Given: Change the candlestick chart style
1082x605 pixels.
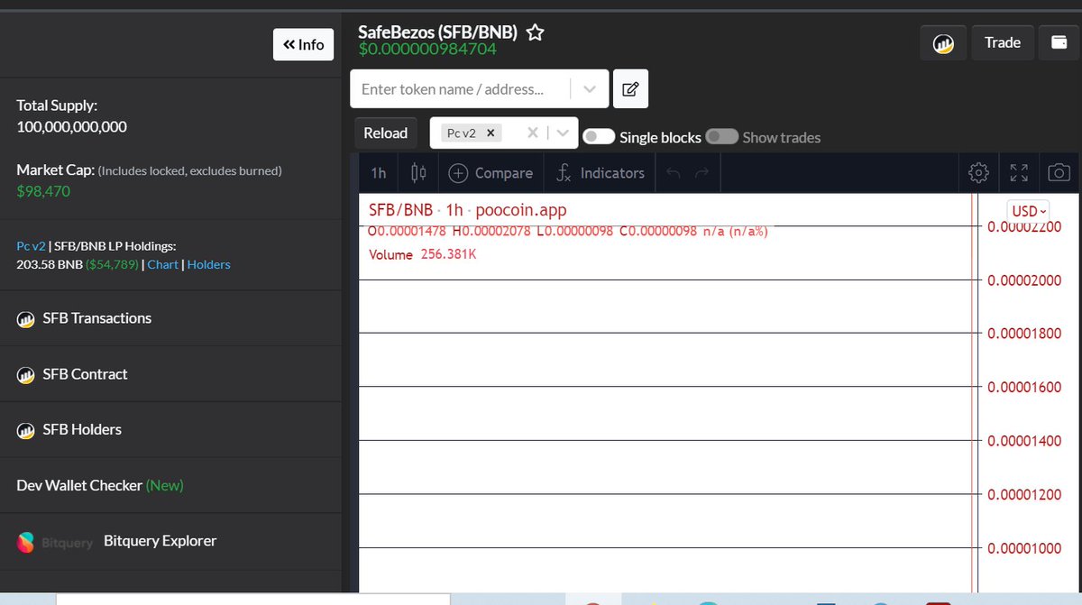Looking at the screenshot, I should [x=418, y=173].
